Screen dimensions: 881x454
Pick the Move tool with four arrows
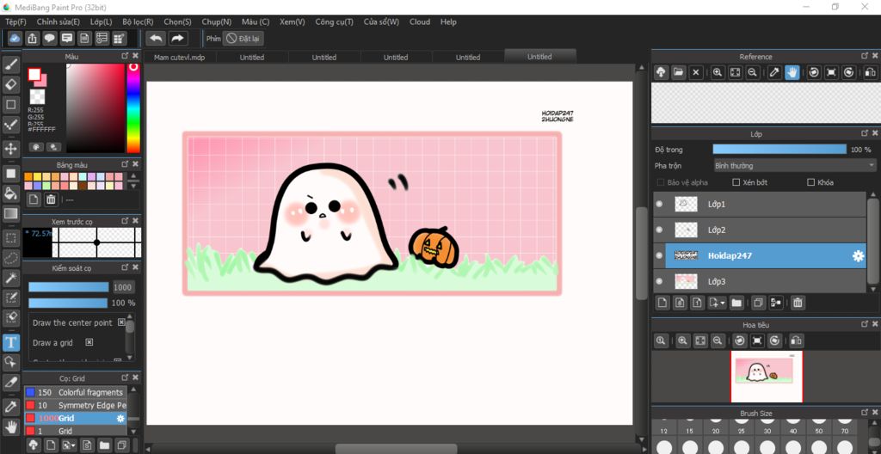tap(10, 149)
